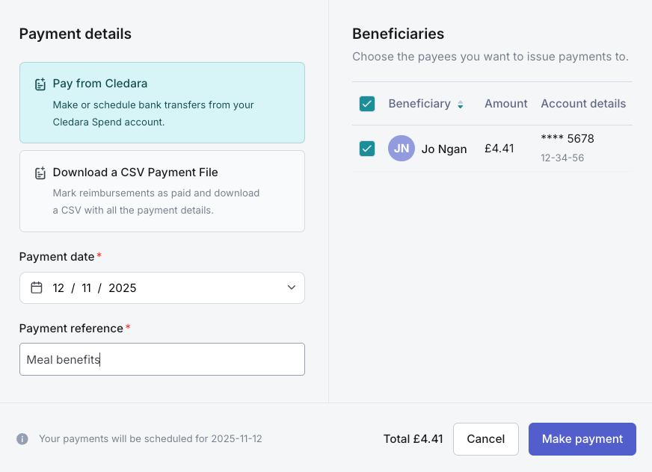Image resolution: width=652 pixels, height=472 pixels.
Task: Click the Amount column header
Action: 505,104
